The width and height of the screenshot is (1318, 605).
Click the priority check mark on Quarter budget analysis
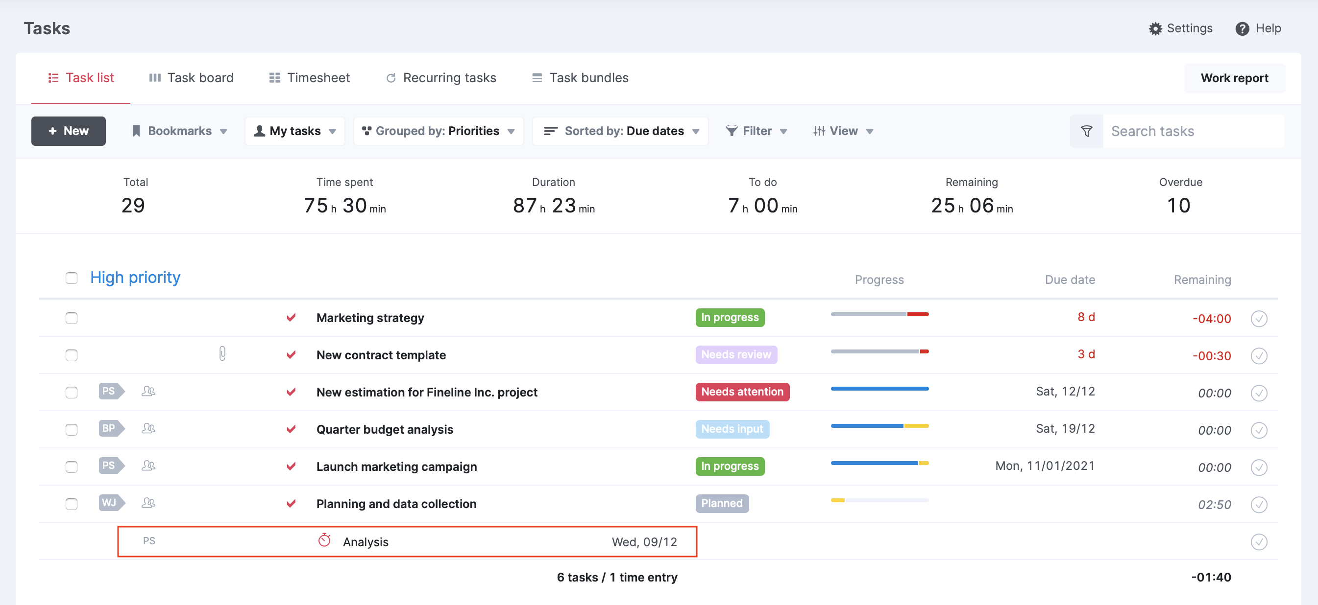291,429
